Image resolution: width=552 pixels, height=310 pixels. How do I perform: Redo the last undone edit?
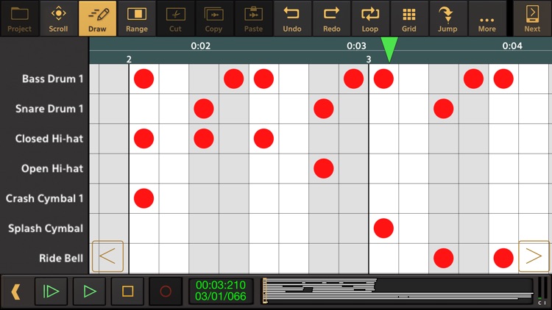click(332, 18)
